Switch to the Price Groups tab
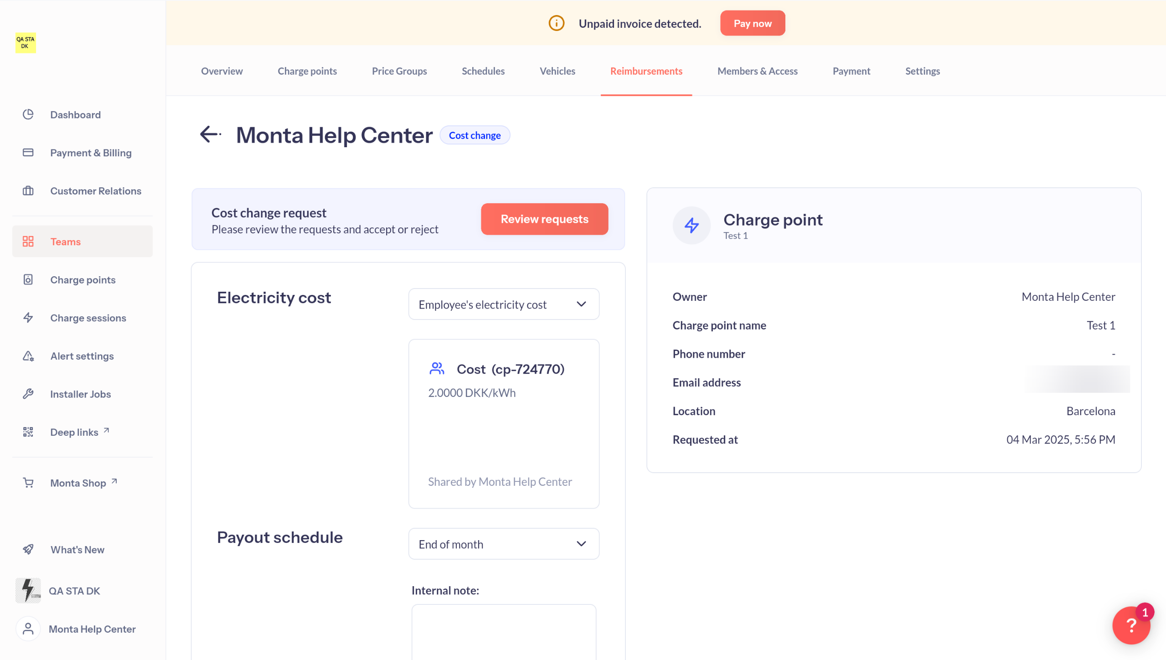1166x660 pixels. click(399, 71)
